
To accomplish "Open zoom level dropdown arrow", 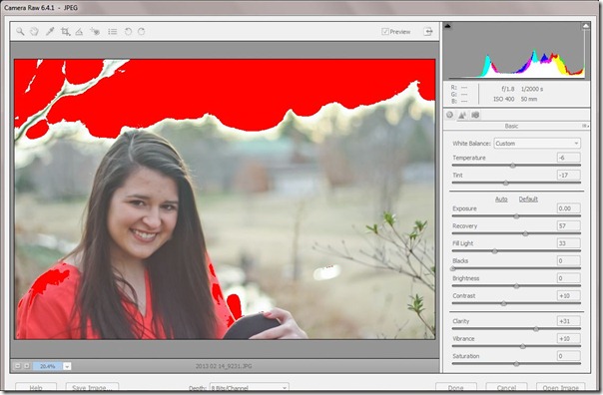I will [67, 366].
